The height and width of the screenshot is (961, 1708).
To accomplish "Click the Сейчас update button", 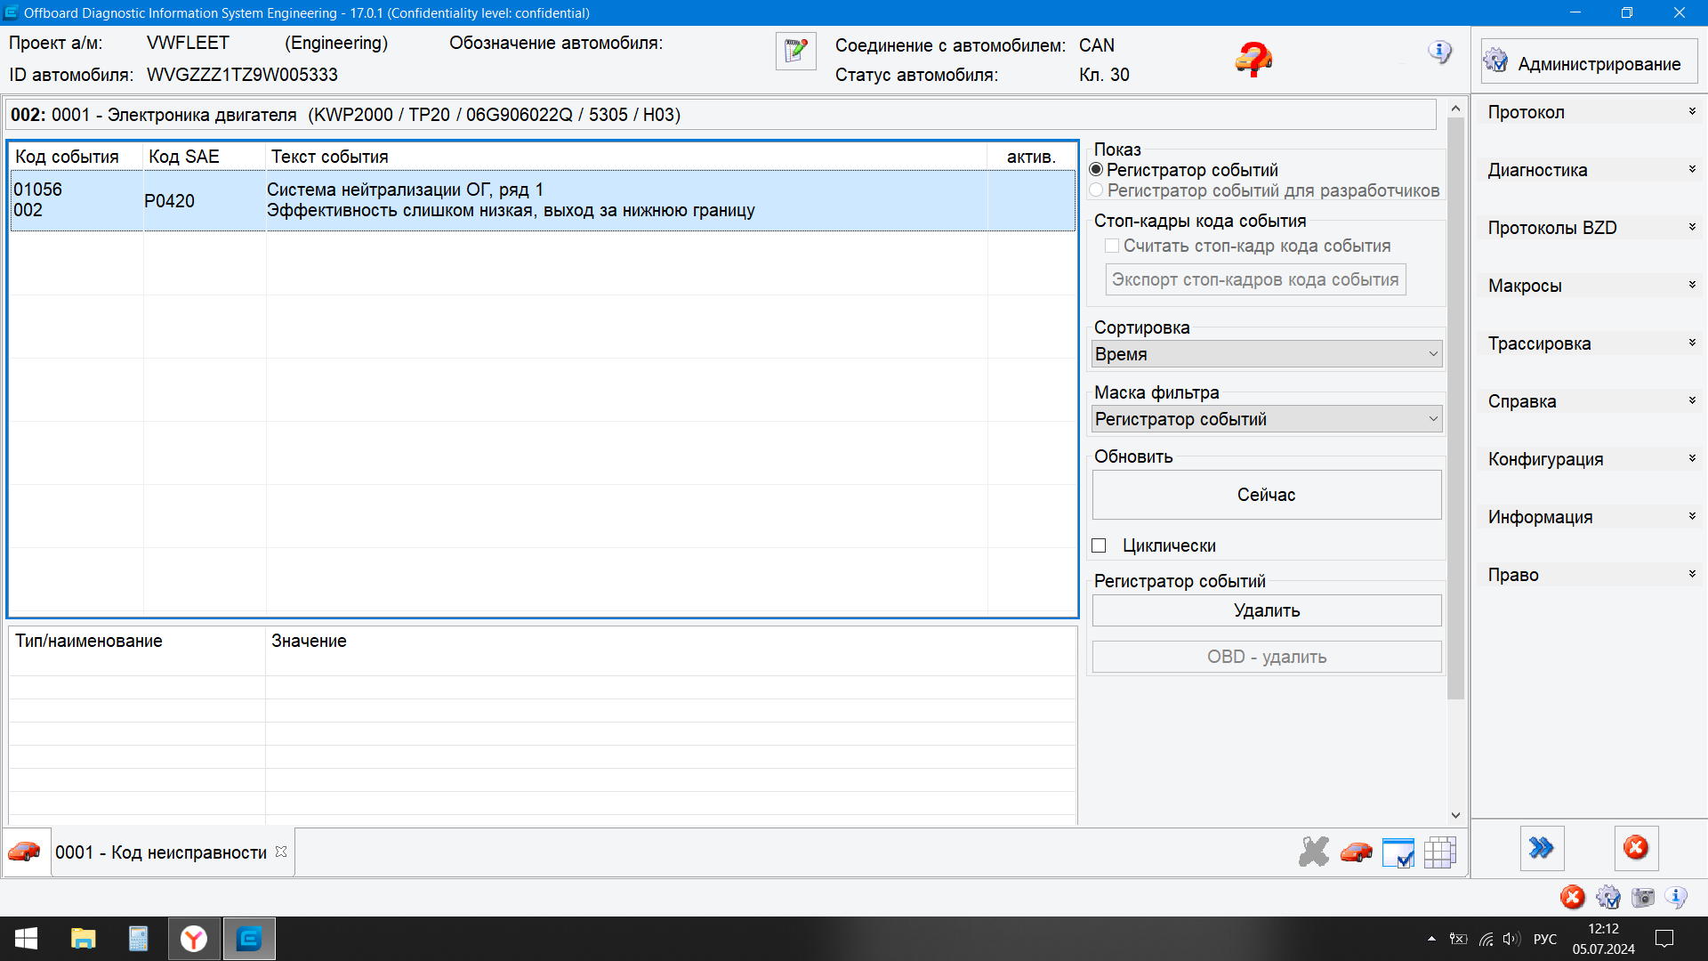I will coord(1266,495).
